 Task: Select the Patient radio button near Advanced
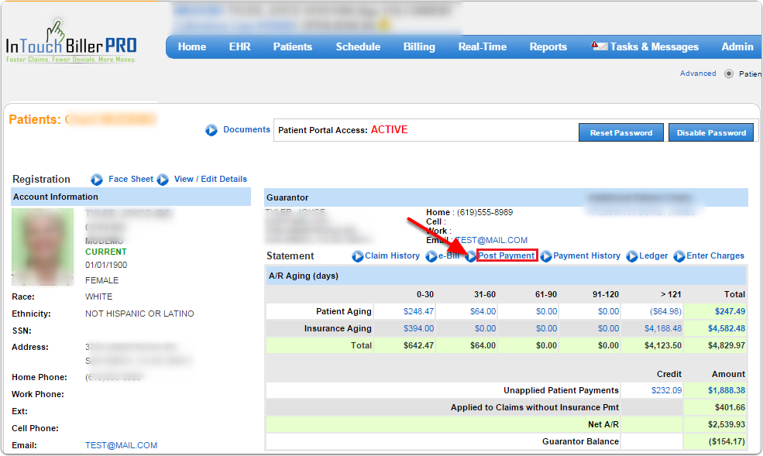click(x=729, y=74)
